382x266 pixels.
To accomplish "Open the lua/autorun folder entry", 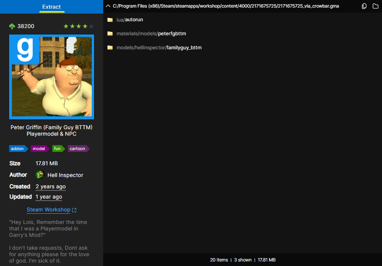I will pos(130,20).
